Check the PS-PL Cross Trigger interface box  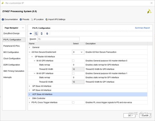coord(73,102)
